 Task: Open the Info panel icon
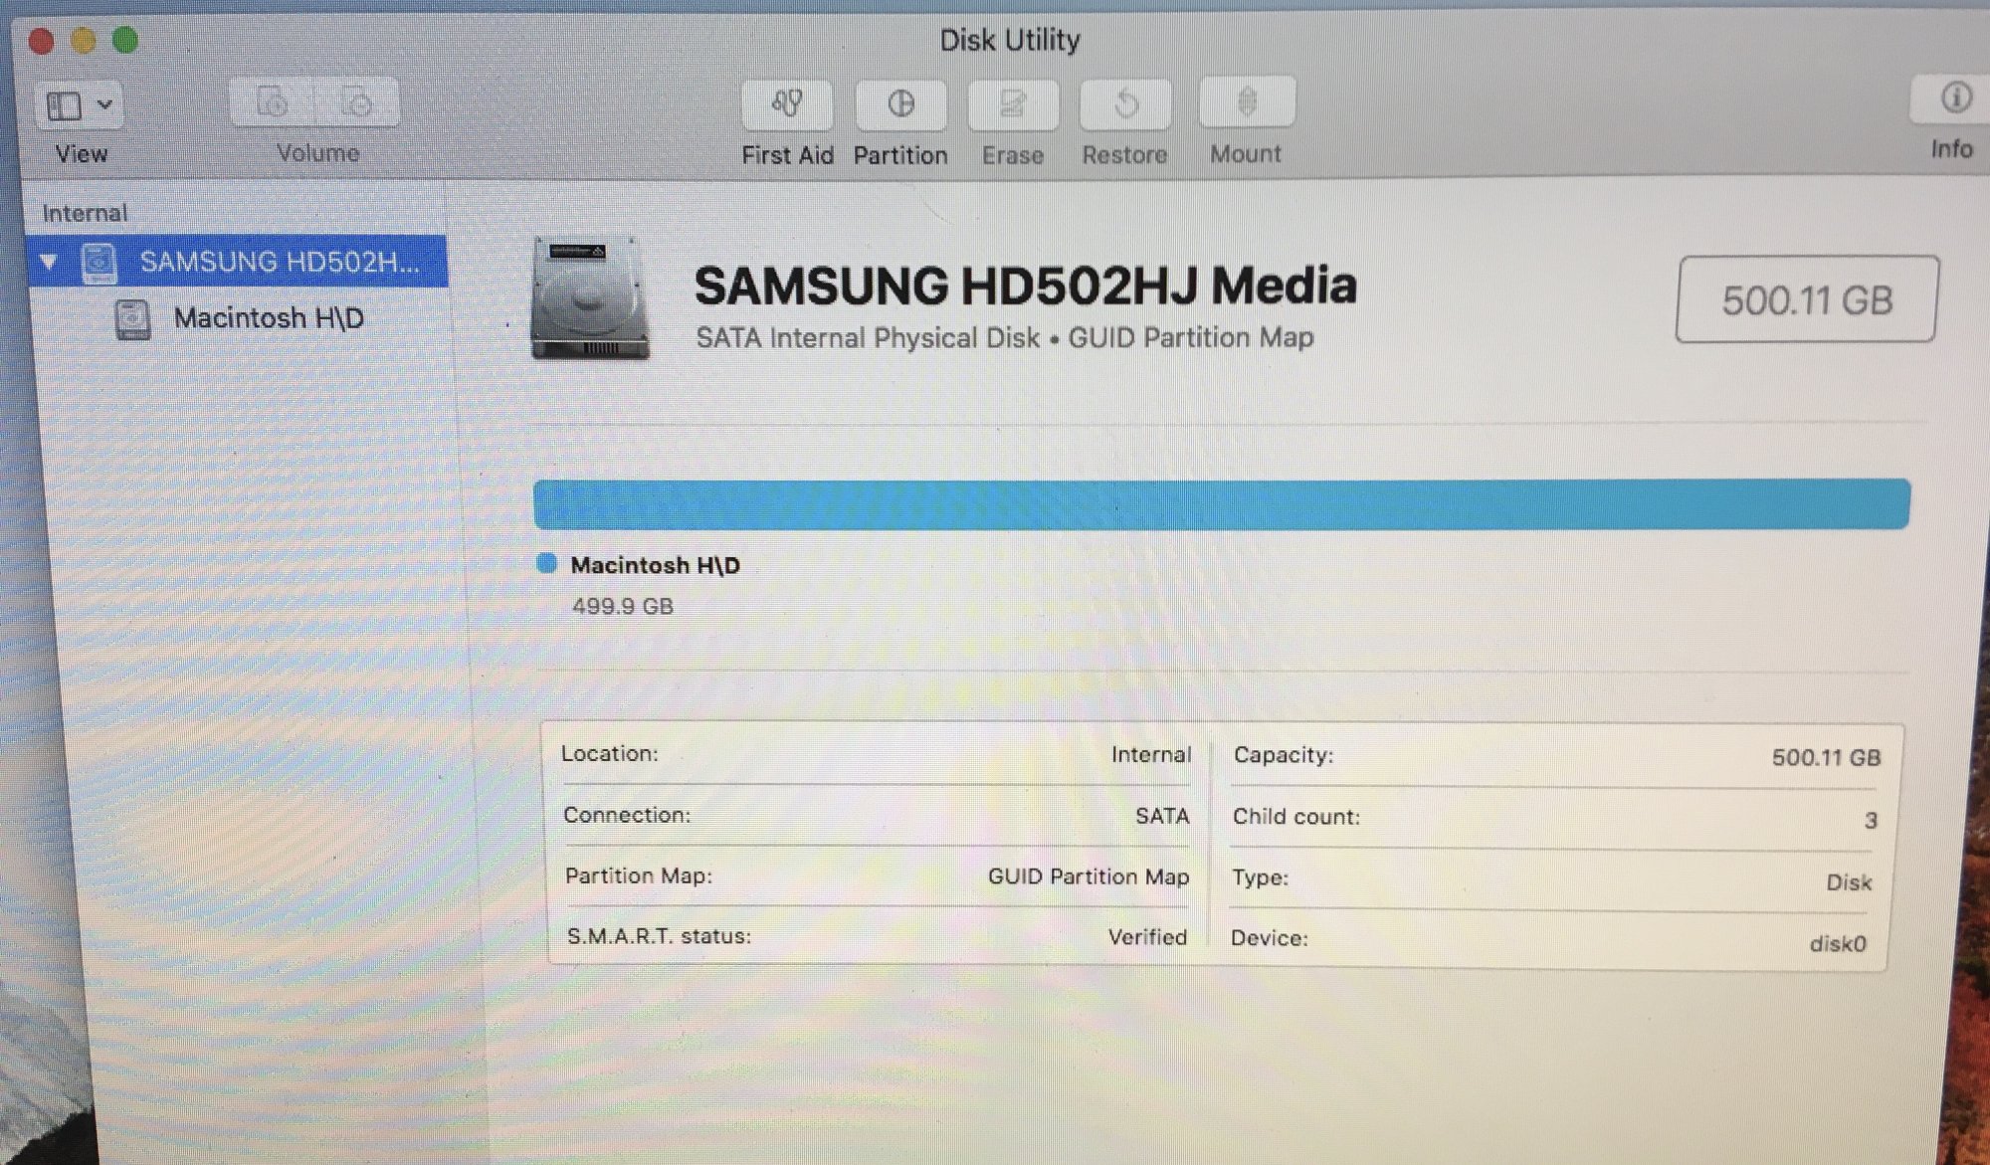(x=1955, y=98)
